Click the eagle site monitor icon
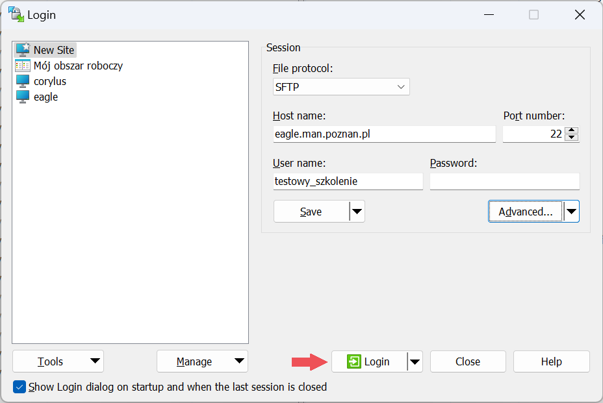Image resolution: width=603 pixels, height=403 pixels. (23, 97)
